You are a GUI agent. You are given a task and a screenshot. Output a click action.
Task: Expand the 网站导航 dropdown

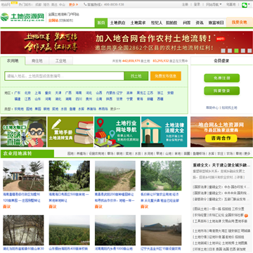(214, 4)
